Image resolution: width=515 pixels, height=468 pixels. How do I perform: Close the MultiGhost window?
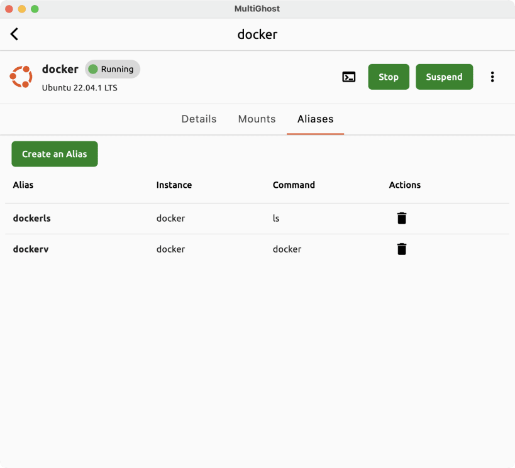[x=9, y=9]
